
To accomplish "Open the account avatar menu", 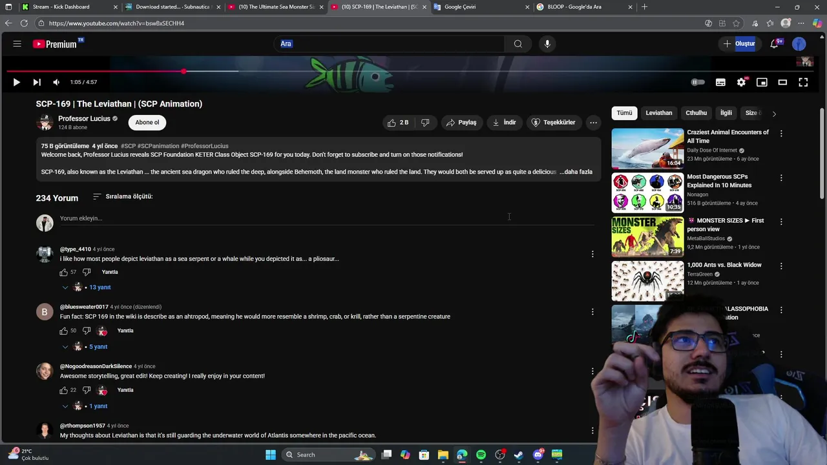I will [x=799, y=44].
